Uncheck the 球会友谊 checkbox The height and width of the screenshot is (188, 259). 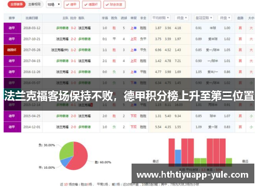coord(114,5)
